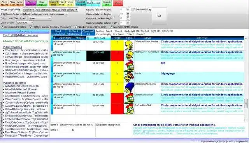Open 'The TcyDBAdvGrid component' link
This screenshot has width=249, height=143.
(21, 35)
